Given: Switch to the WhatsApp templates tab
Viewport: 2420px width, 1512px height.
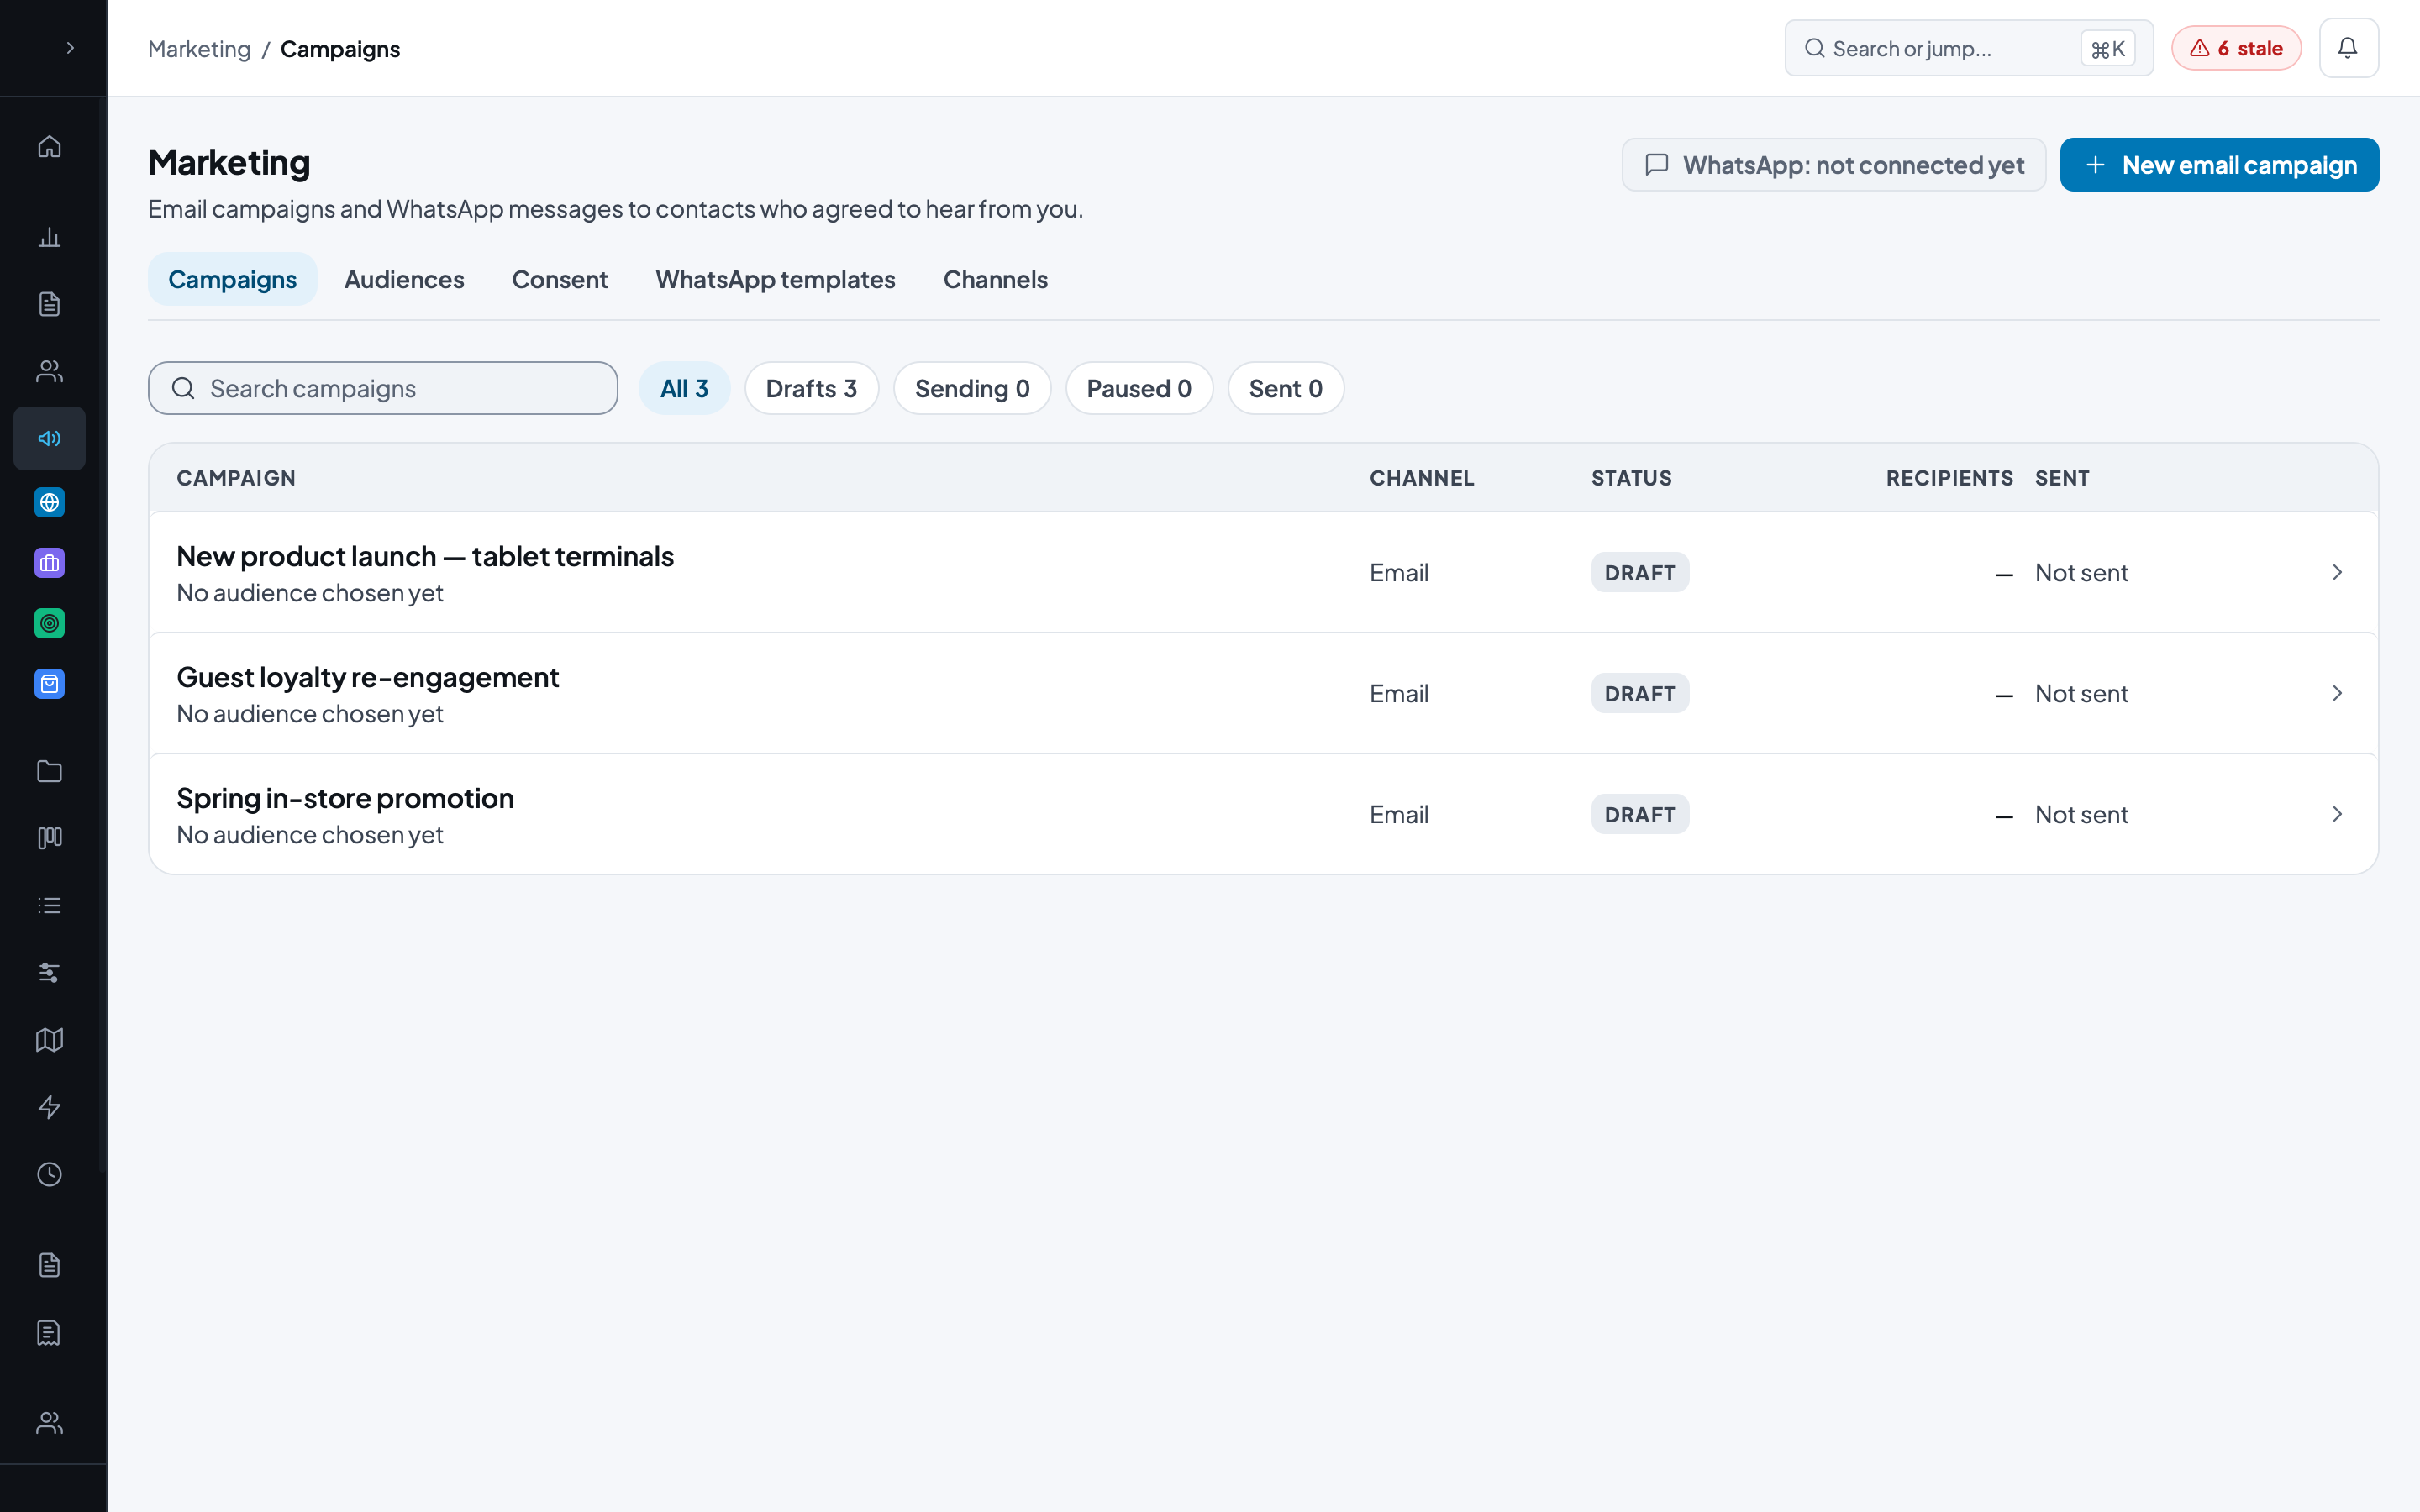Looking at the screenshot, I should point(775,279).
